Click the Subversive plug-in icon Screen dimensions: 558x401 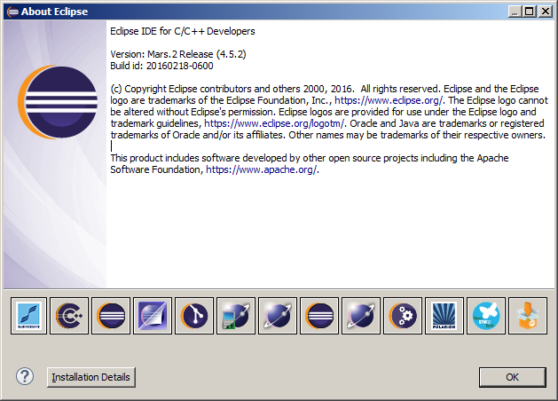point(30,316)
